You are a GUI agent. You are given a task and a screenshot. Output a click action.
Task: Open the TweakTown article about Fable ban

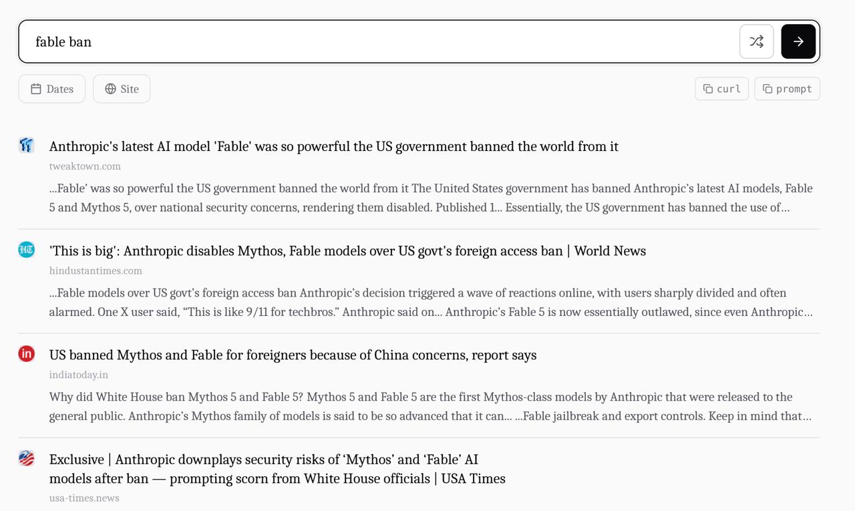334,146
